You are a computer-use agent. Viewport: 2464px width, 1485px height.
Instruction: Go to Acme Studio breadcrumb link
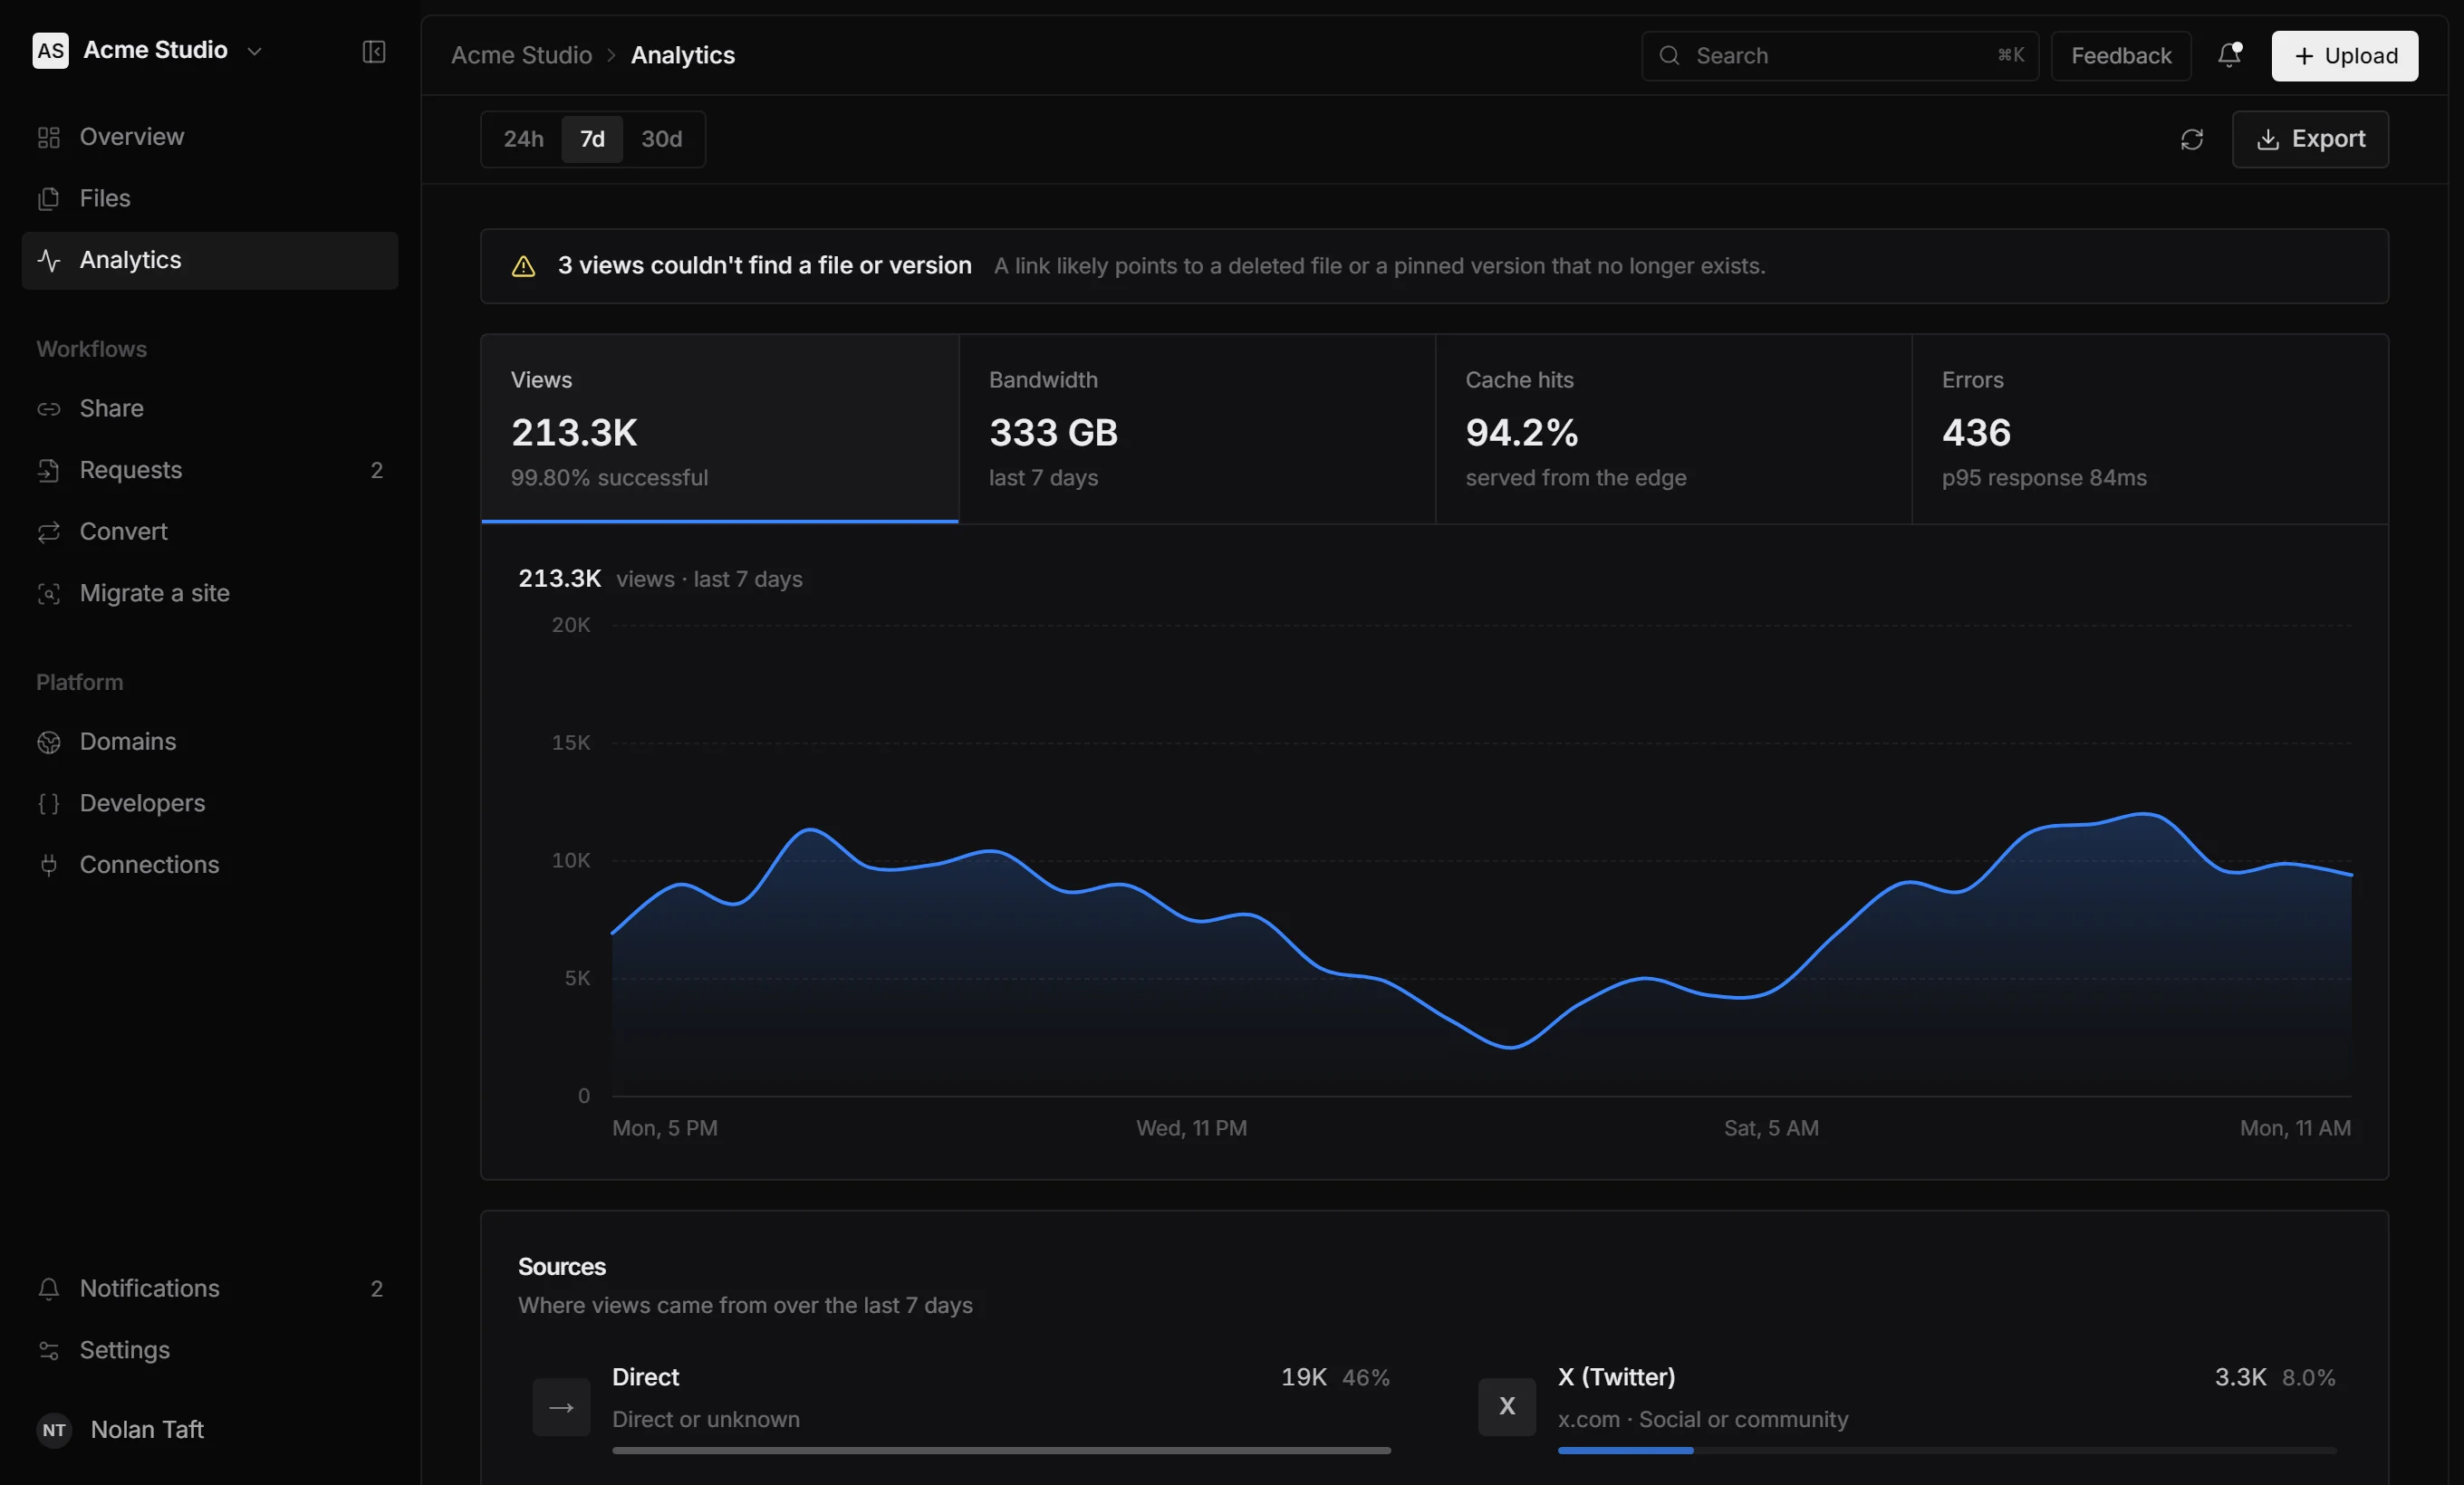click(521, 56)
